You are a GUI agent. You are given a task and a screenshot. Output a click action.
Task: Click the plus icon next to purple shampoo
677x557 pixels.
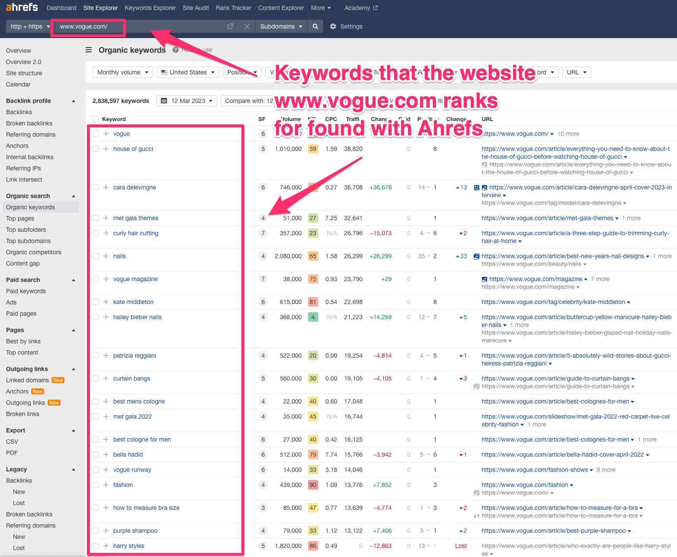tap(106, 531)
